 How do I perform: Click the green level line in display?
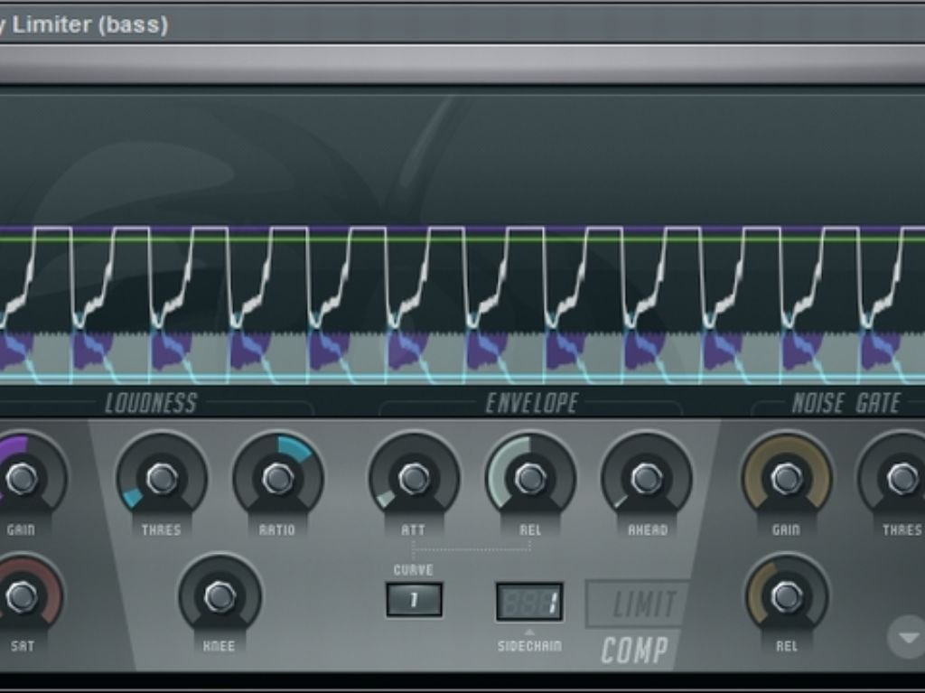coord(462,239)
